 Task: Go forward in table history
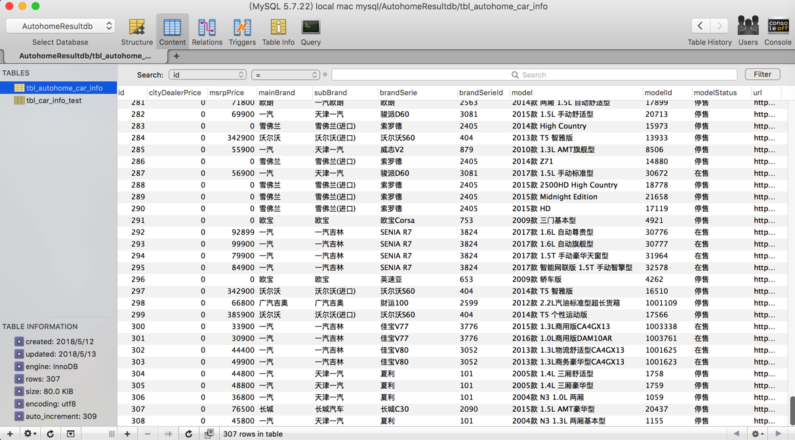click(x=720, y=26)
